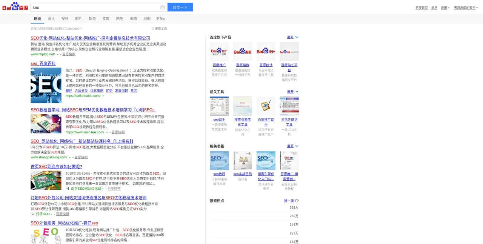Click 方法分类 sublink in baike result
The height and width of the screenshot is (244, 483).
coord(81,91)
